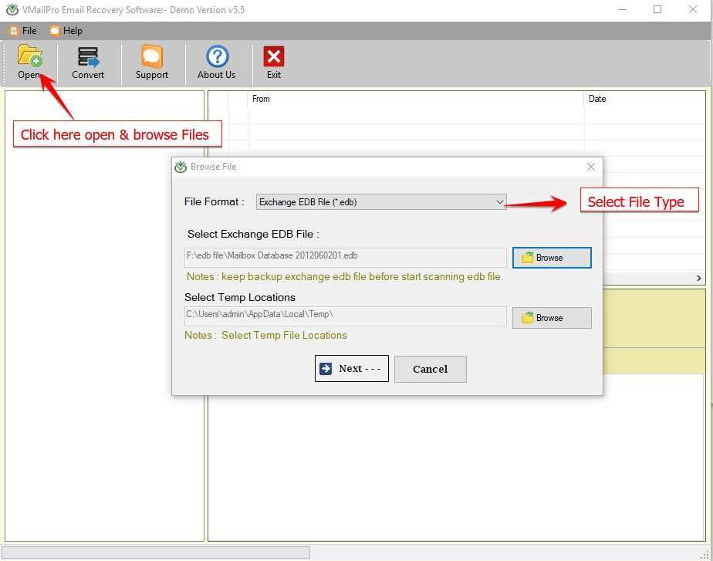
Task: Click the progress bar at bottom
Action: point(156,553)
